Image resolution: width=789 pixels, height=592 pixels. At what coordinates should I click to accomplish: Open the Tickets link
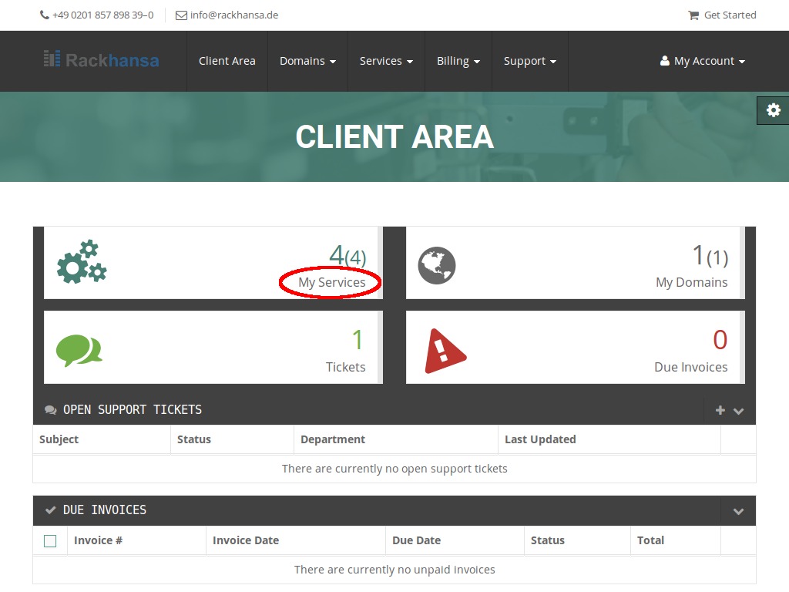[345, 367]
